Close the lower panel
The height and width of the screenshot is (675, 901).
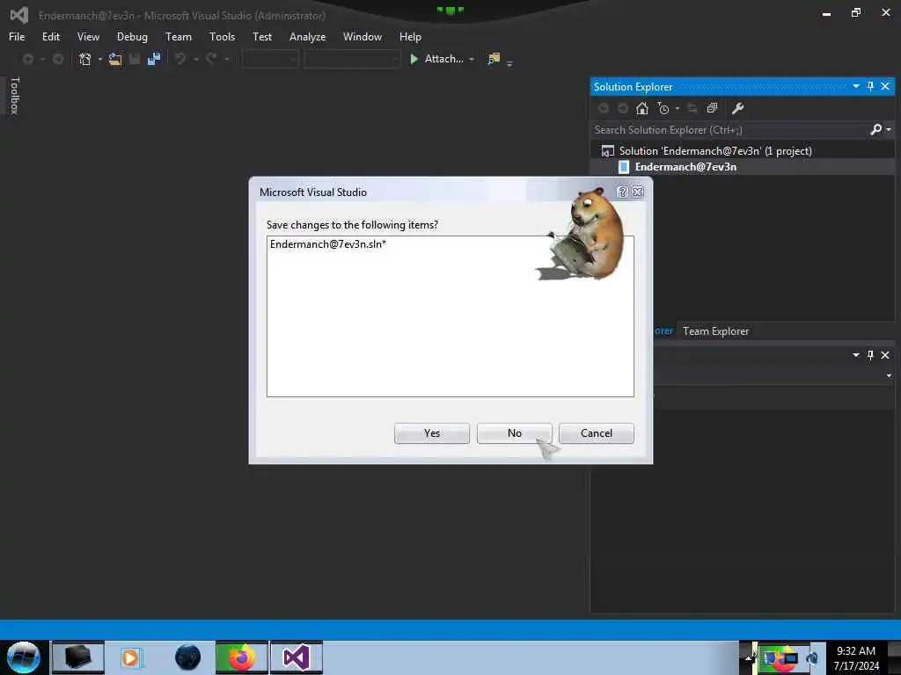click(885, 355)
